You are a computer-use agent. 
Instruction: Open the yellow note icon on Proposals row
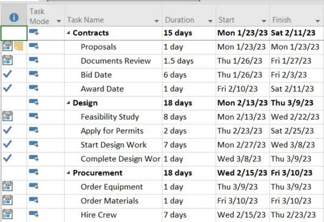[18, 46]
